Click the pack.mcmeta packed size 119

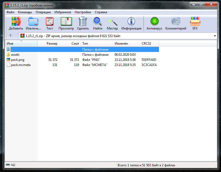[76, 65]
